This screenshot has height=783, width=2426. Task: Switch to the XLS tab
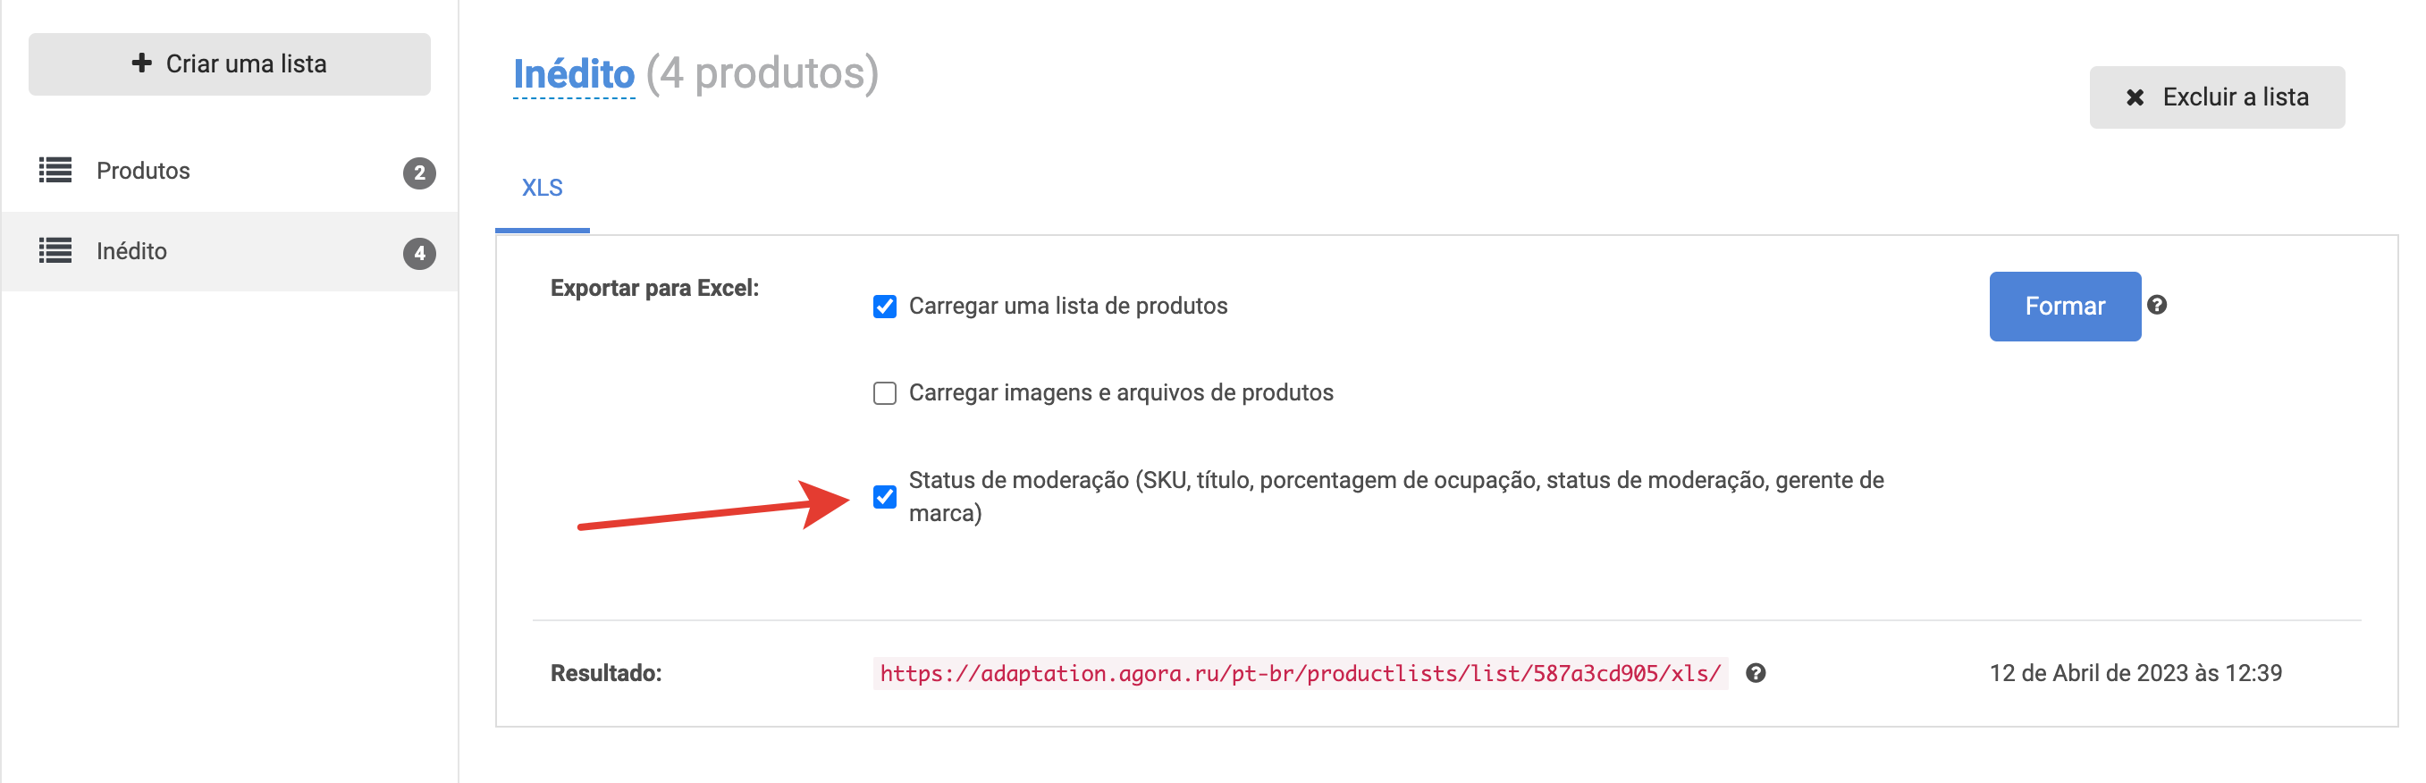click(x=543, y=189)
